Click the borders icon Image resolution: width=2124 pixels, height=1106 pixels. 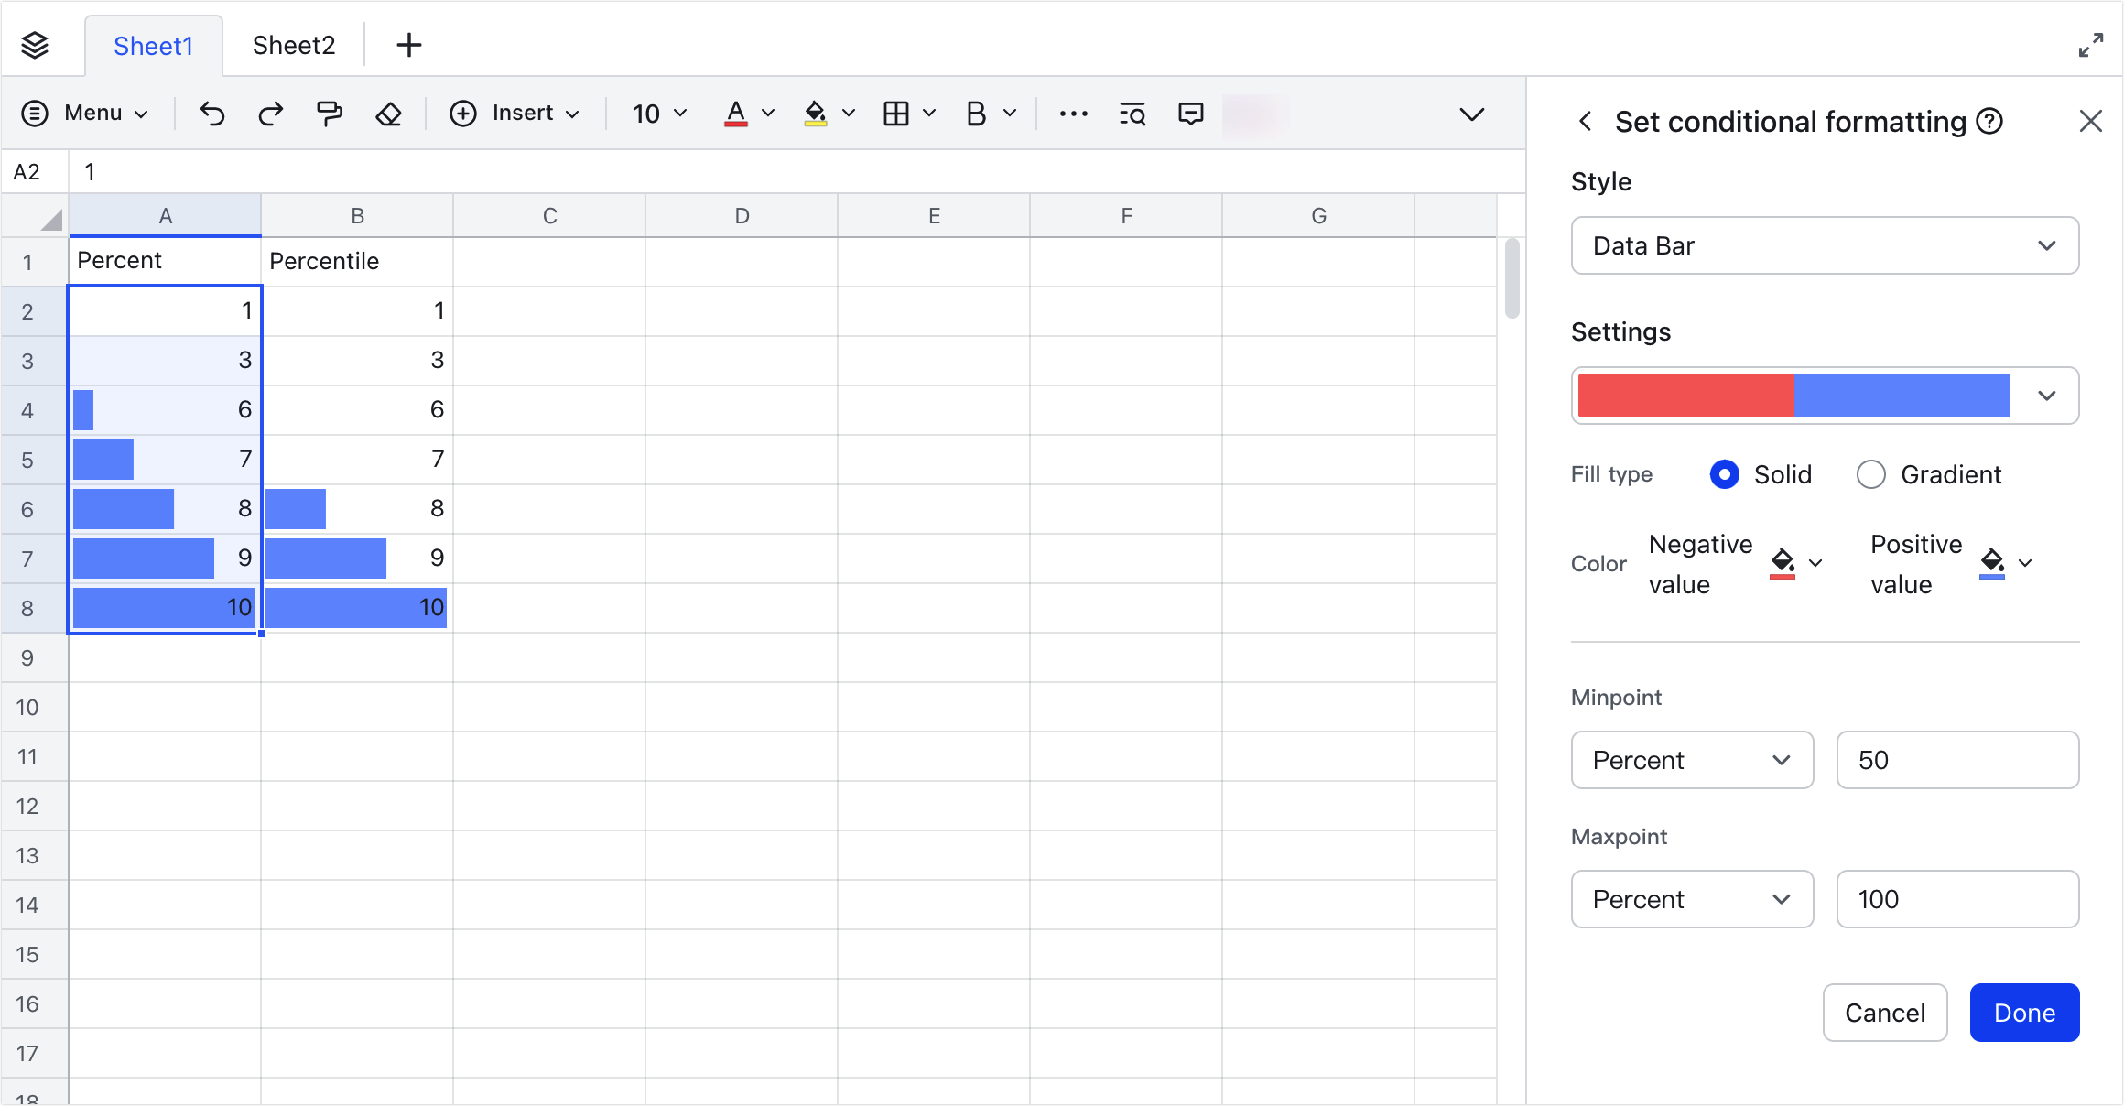(x=897, y=113)
